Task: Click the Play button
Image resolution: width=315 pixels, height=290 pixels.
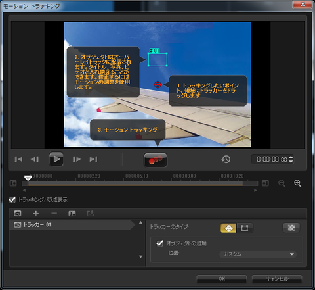Action: coord(56,159)
